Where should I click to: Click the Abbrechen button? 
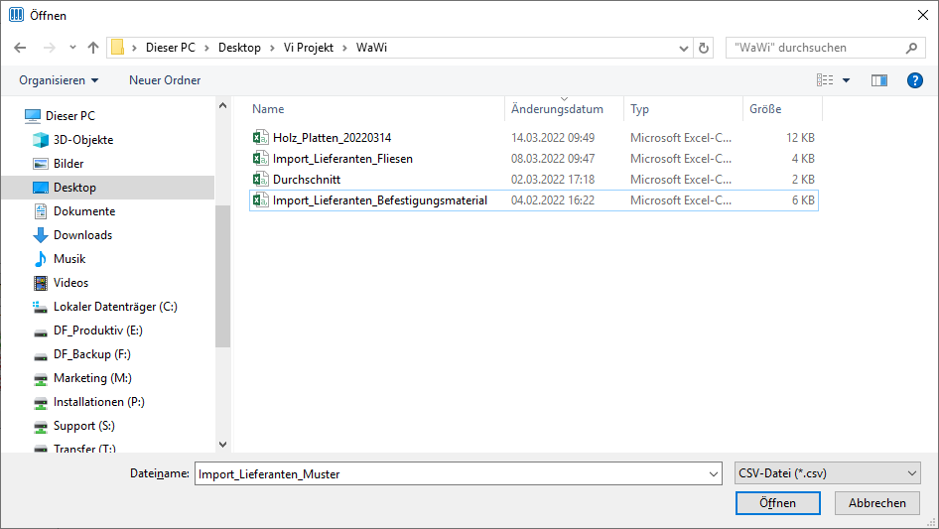click(876, 503)
